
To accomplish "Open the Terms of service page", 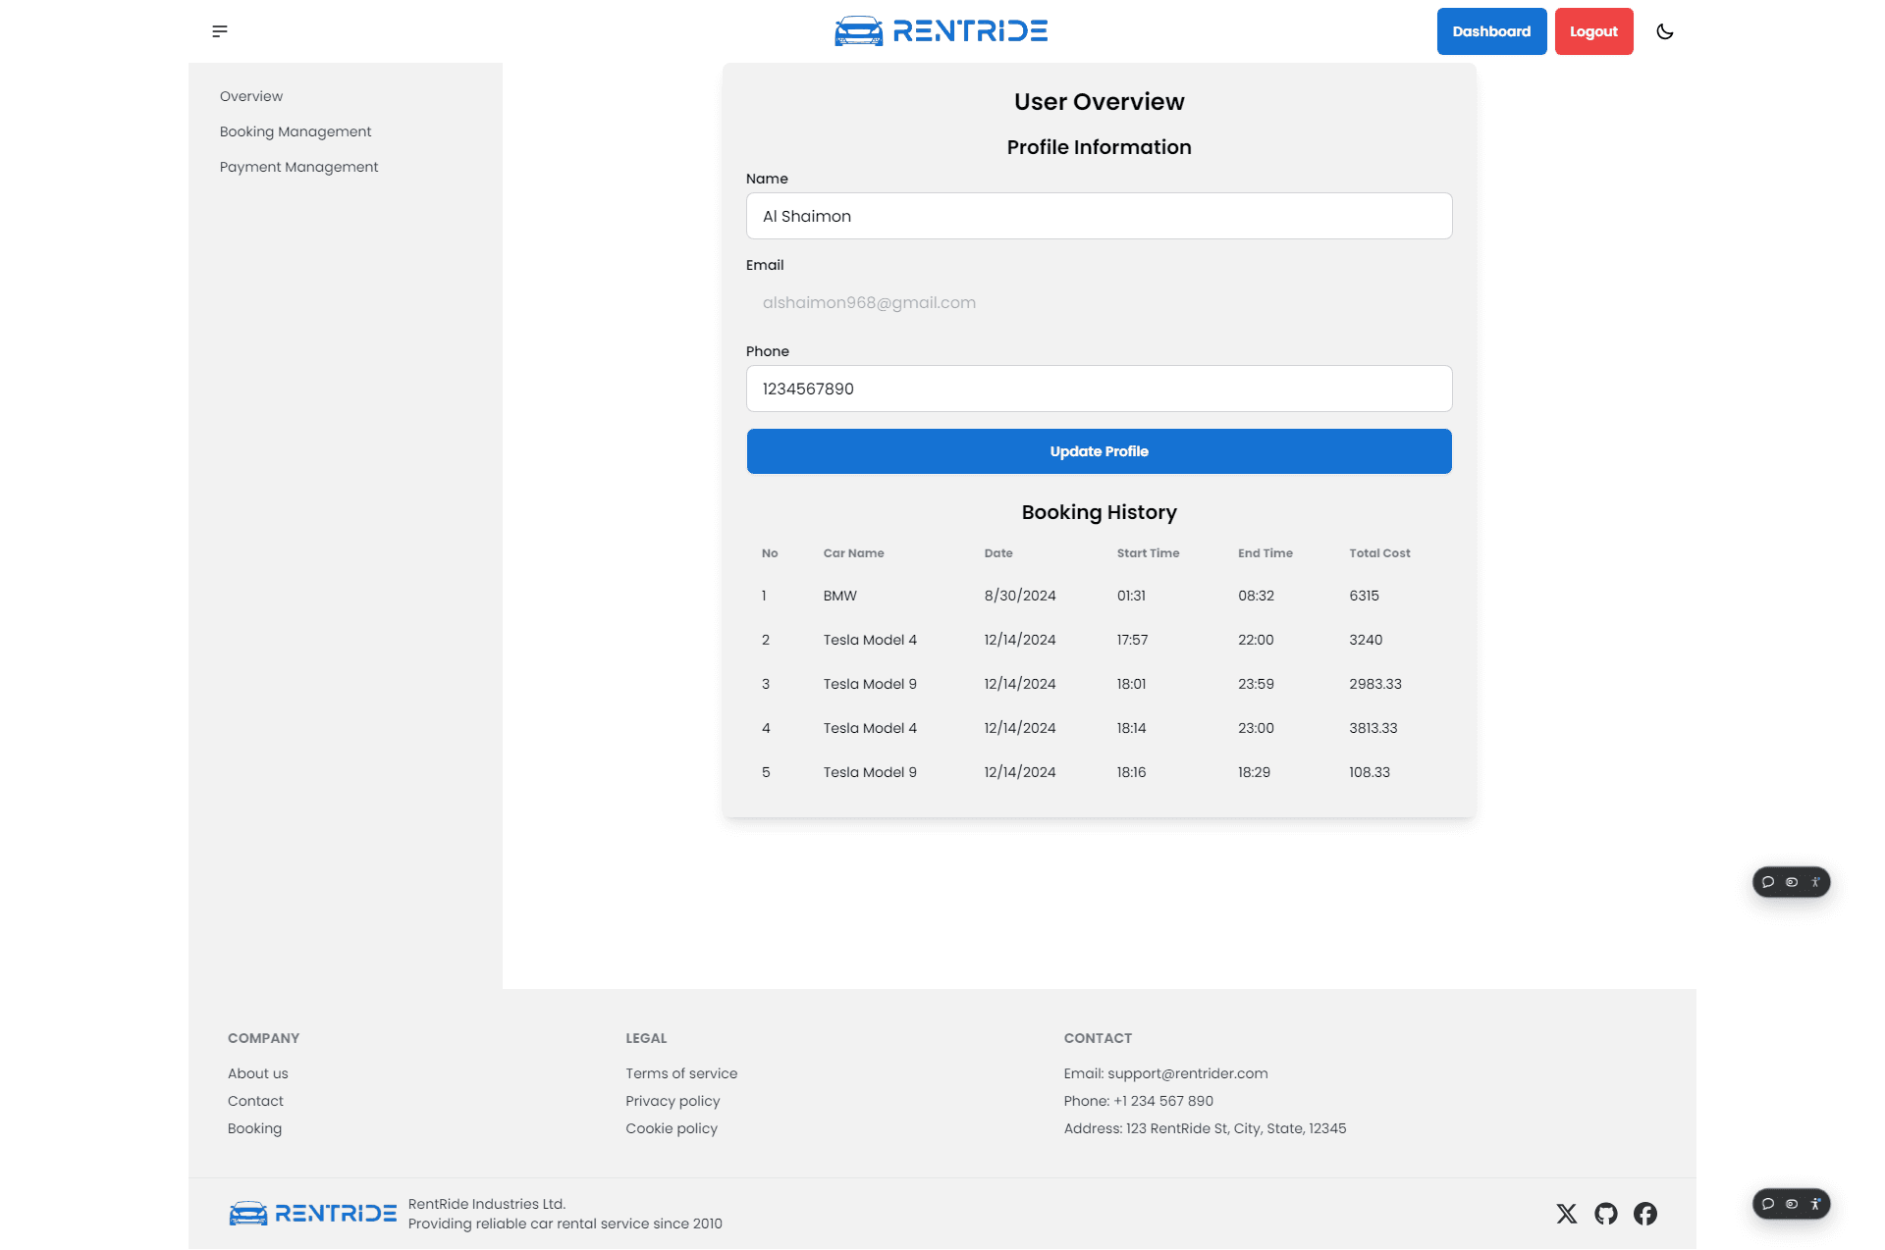I will (681, 1073).
